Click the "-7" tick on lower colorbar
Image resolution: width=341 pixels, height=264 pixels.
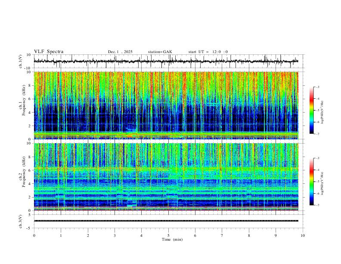coord(317,205)
